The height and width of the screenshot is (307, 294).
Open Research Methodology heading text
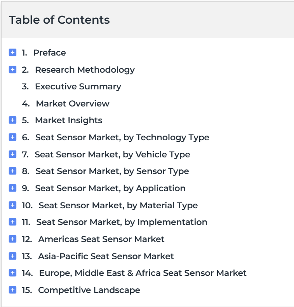point(85,70)
